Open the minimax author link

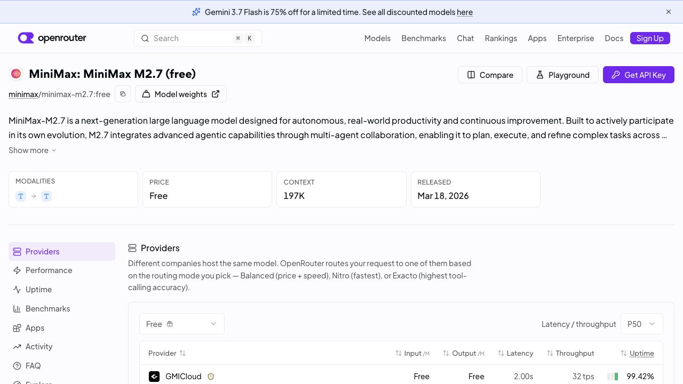coord(23,94)
